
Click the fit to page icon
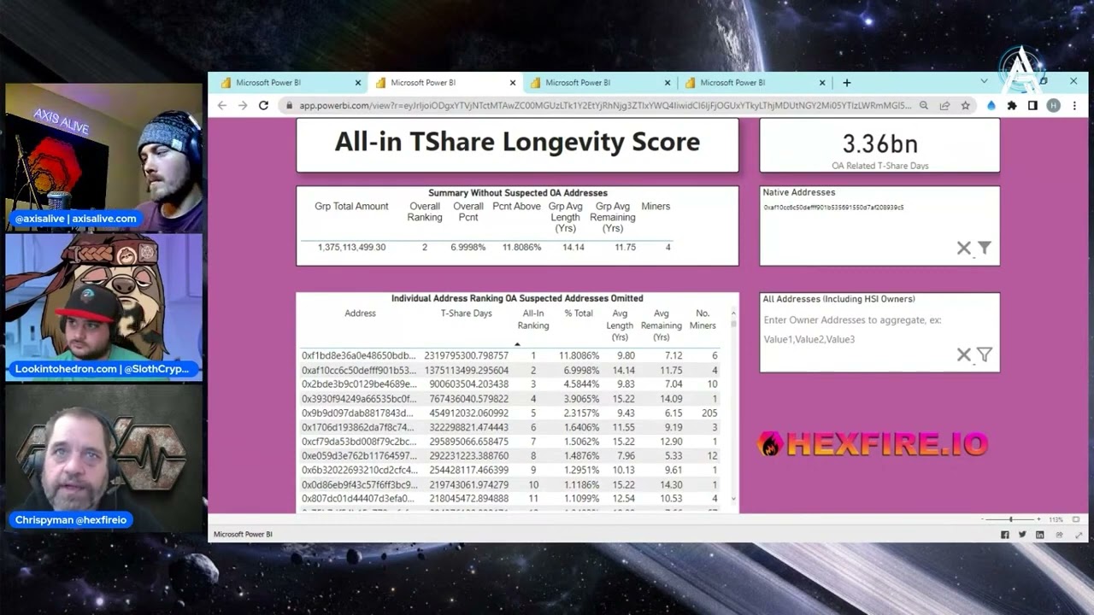point(1076,519)
